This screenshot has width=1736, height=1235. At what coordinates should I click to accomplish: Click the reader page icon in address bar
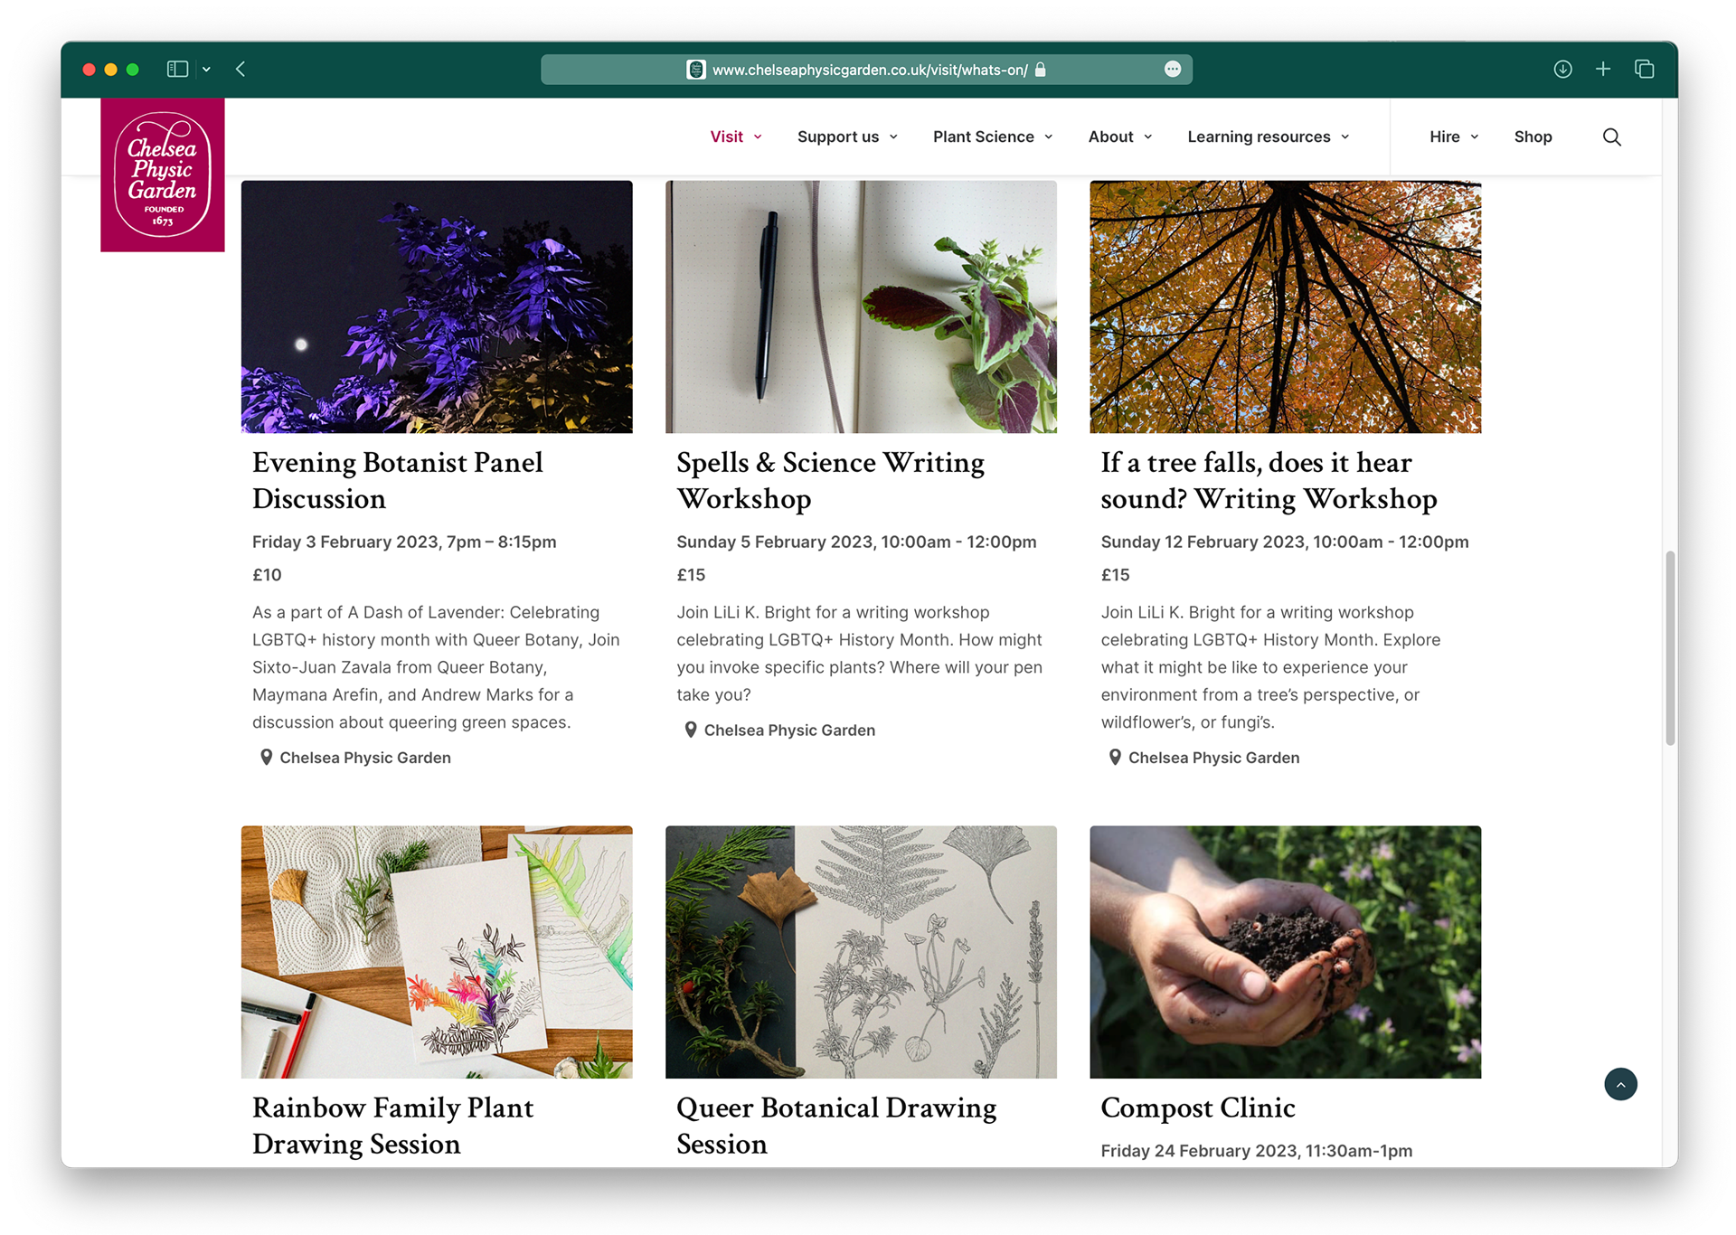(x=695, y=70)
